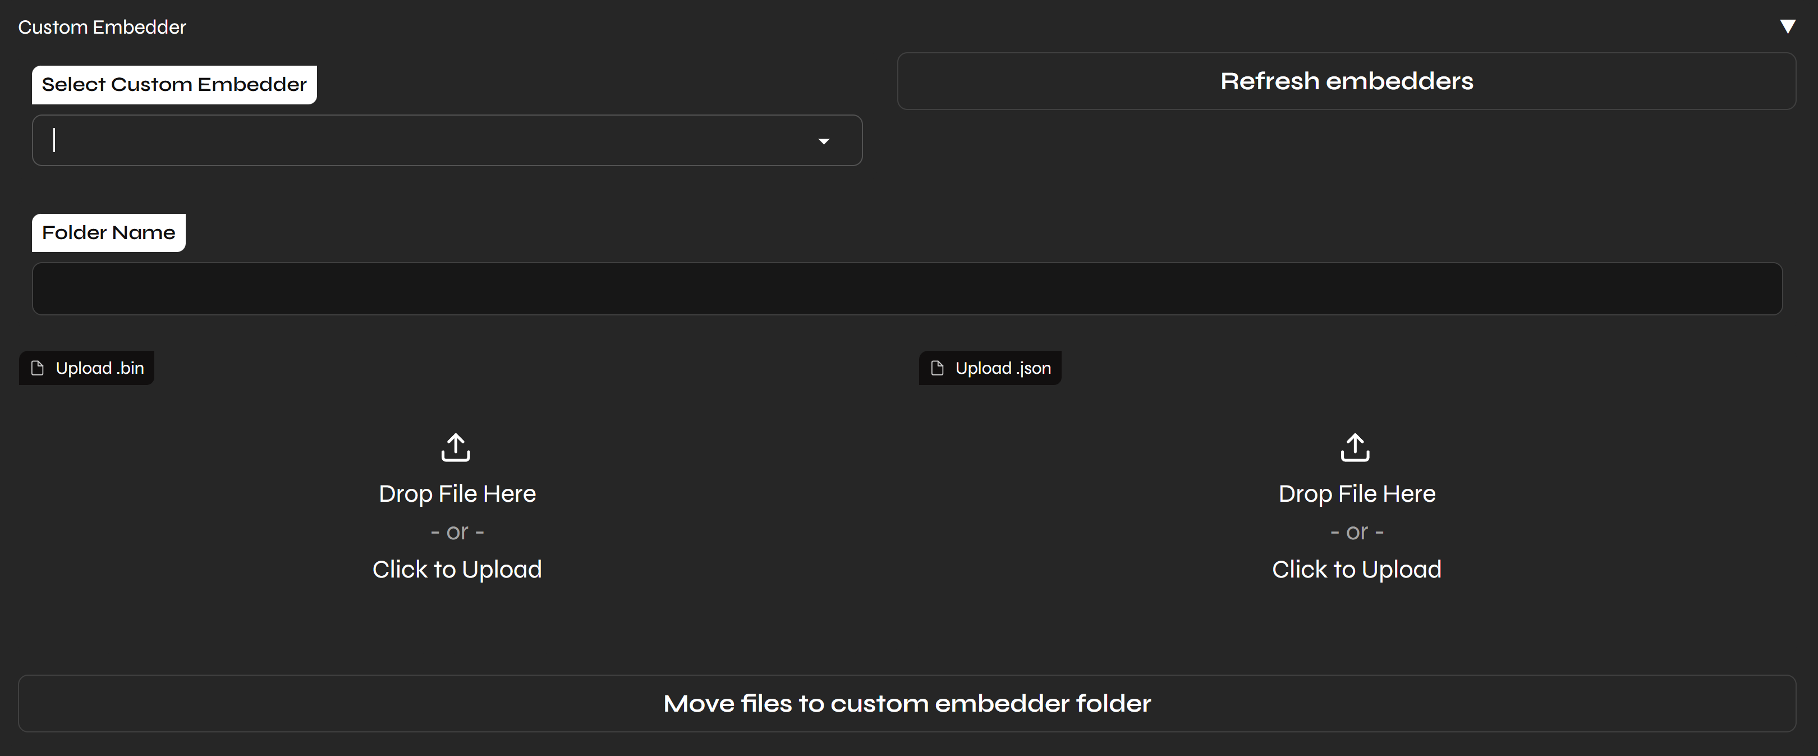Click the file icon beside Upload .bin
This screenshot has width=1818, height=756.
pos(38,369)
